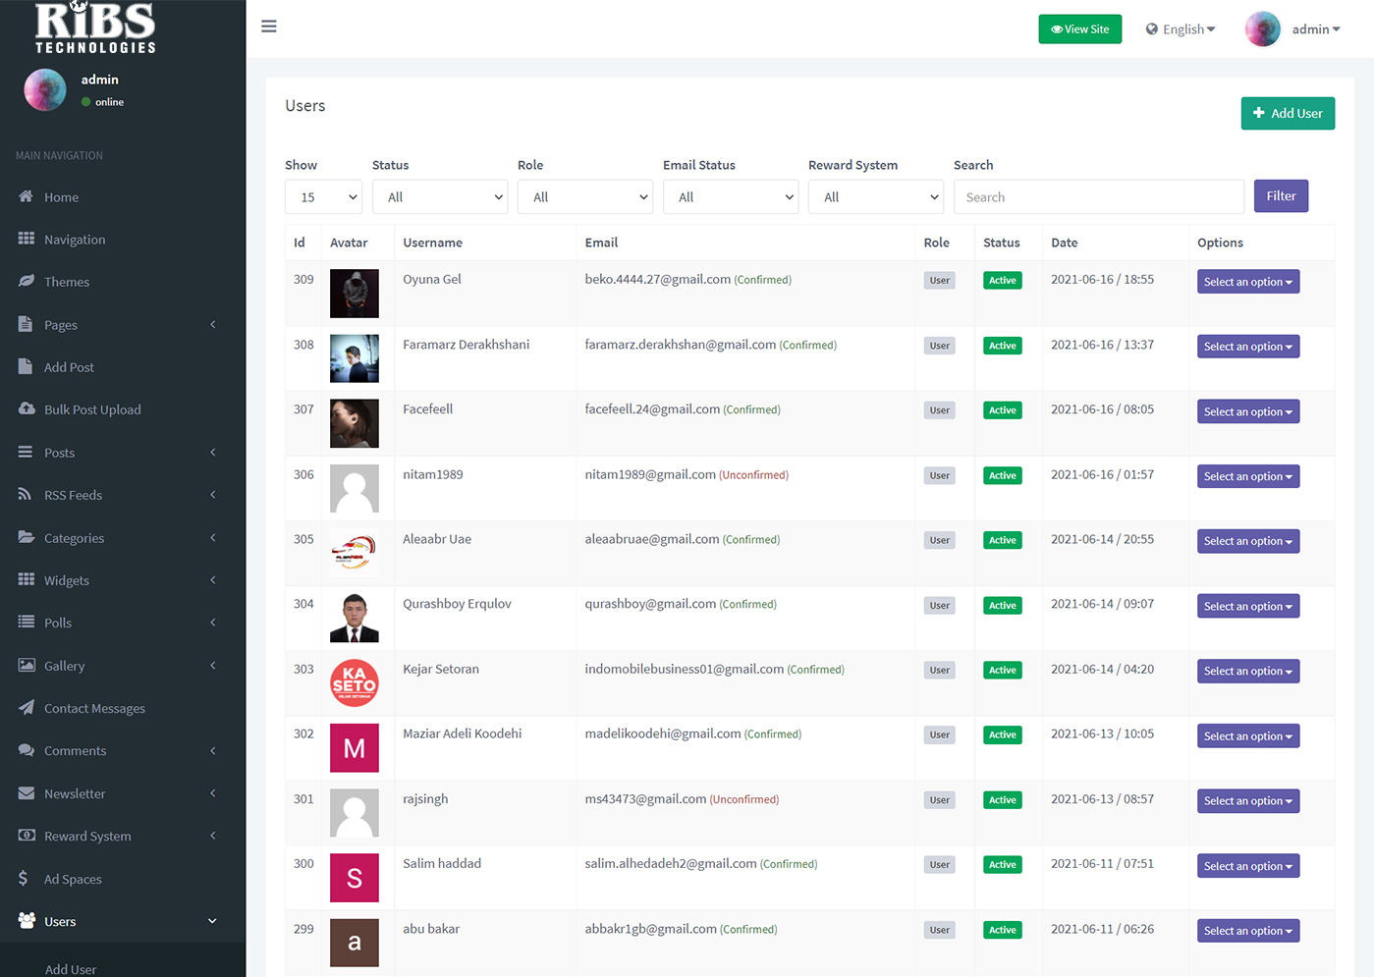This screenshot has width=1374, height=977.
Task: Click the Contact Messages paper plane icon
Action: click(27, 708)
